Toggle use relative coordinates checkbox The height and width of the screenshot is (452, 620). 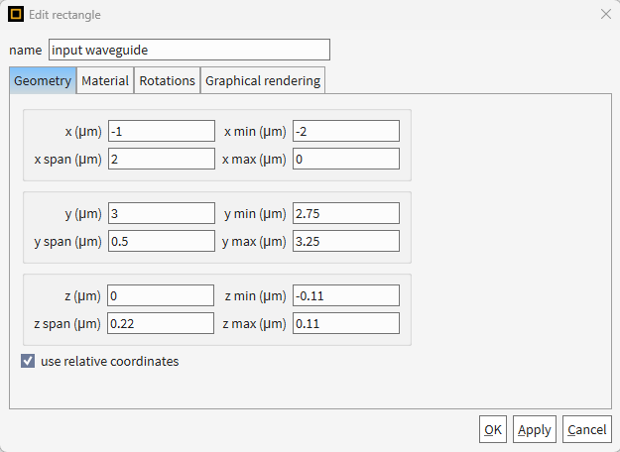click(x=28, y=361)
